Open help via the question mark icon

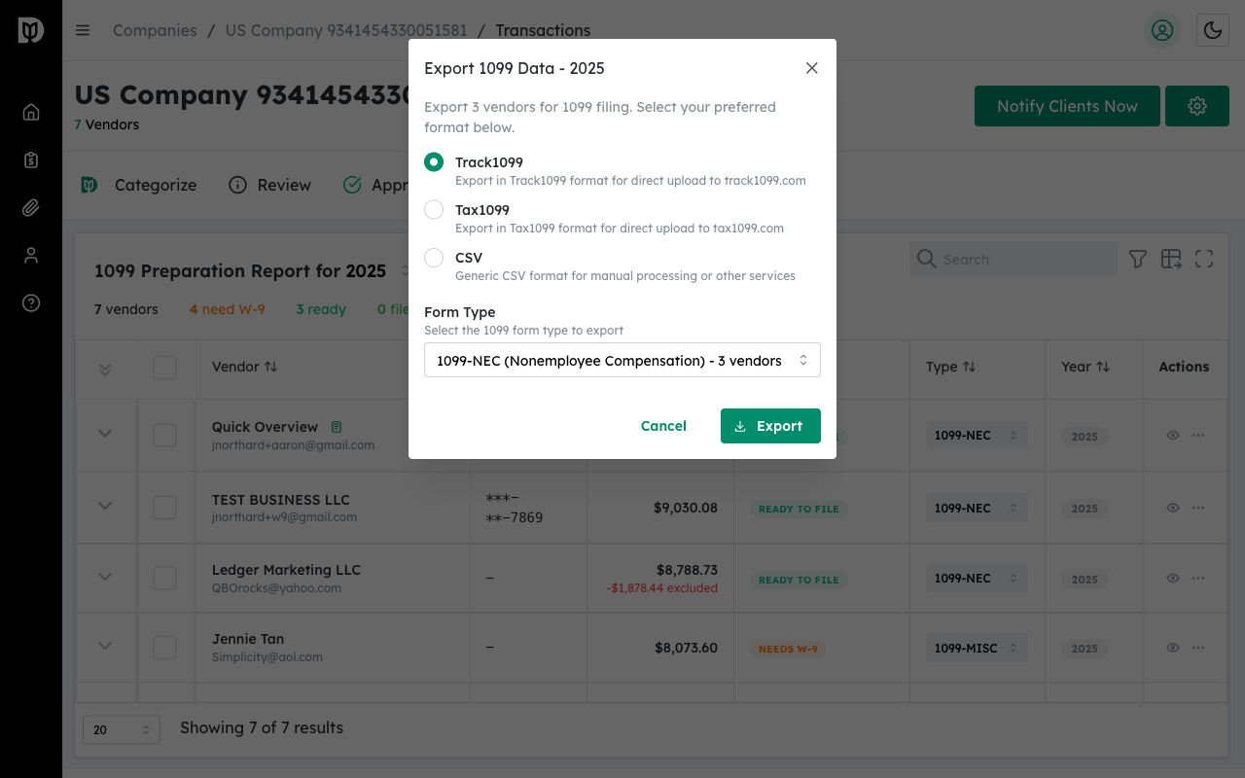30,302
